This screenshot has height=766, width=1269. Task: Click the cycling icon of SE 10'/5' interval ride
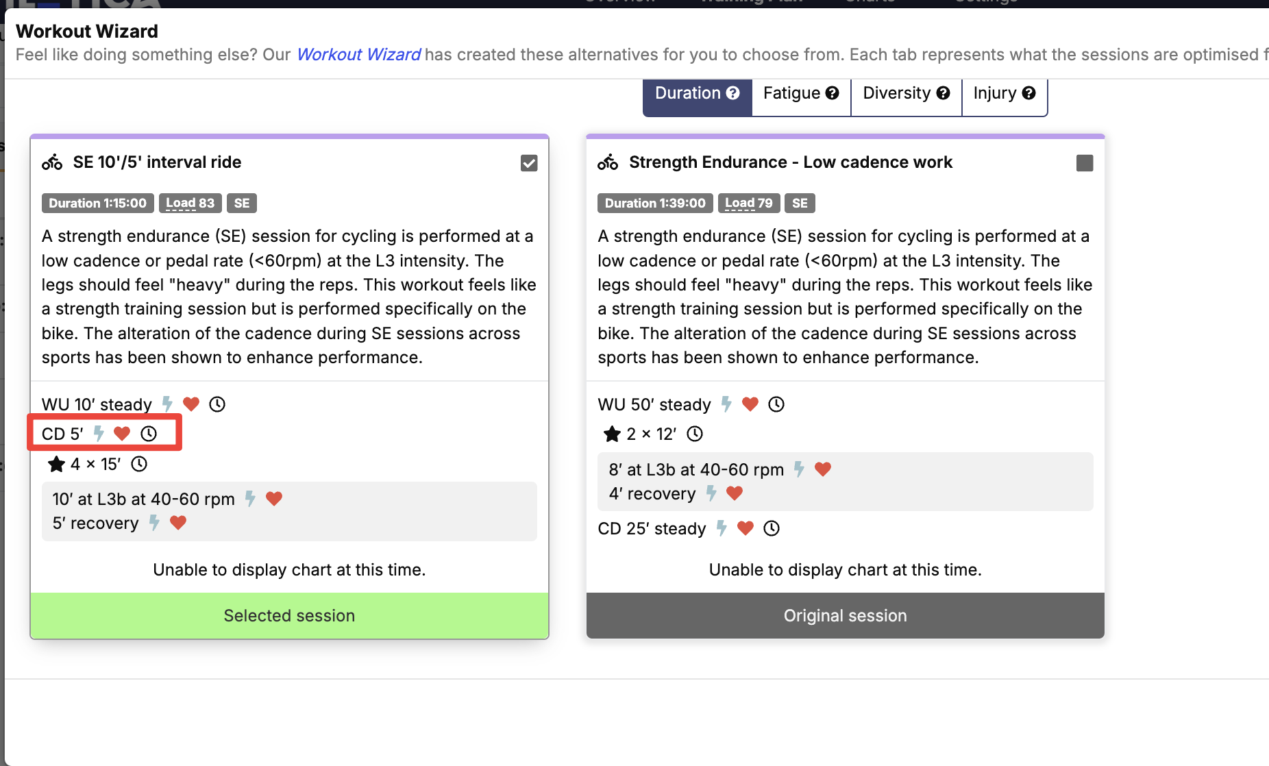52,162
